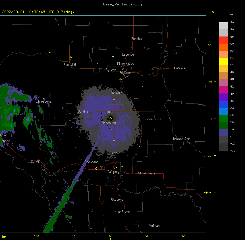Click the RedDeer city label
Screen dimensions: 245x240
125,73
